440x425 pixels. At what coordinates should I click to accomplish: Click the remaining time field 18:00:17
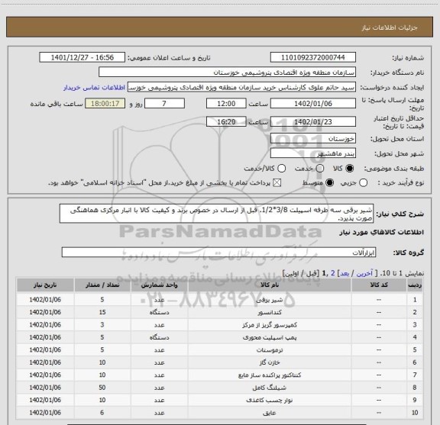click(105, 104)
